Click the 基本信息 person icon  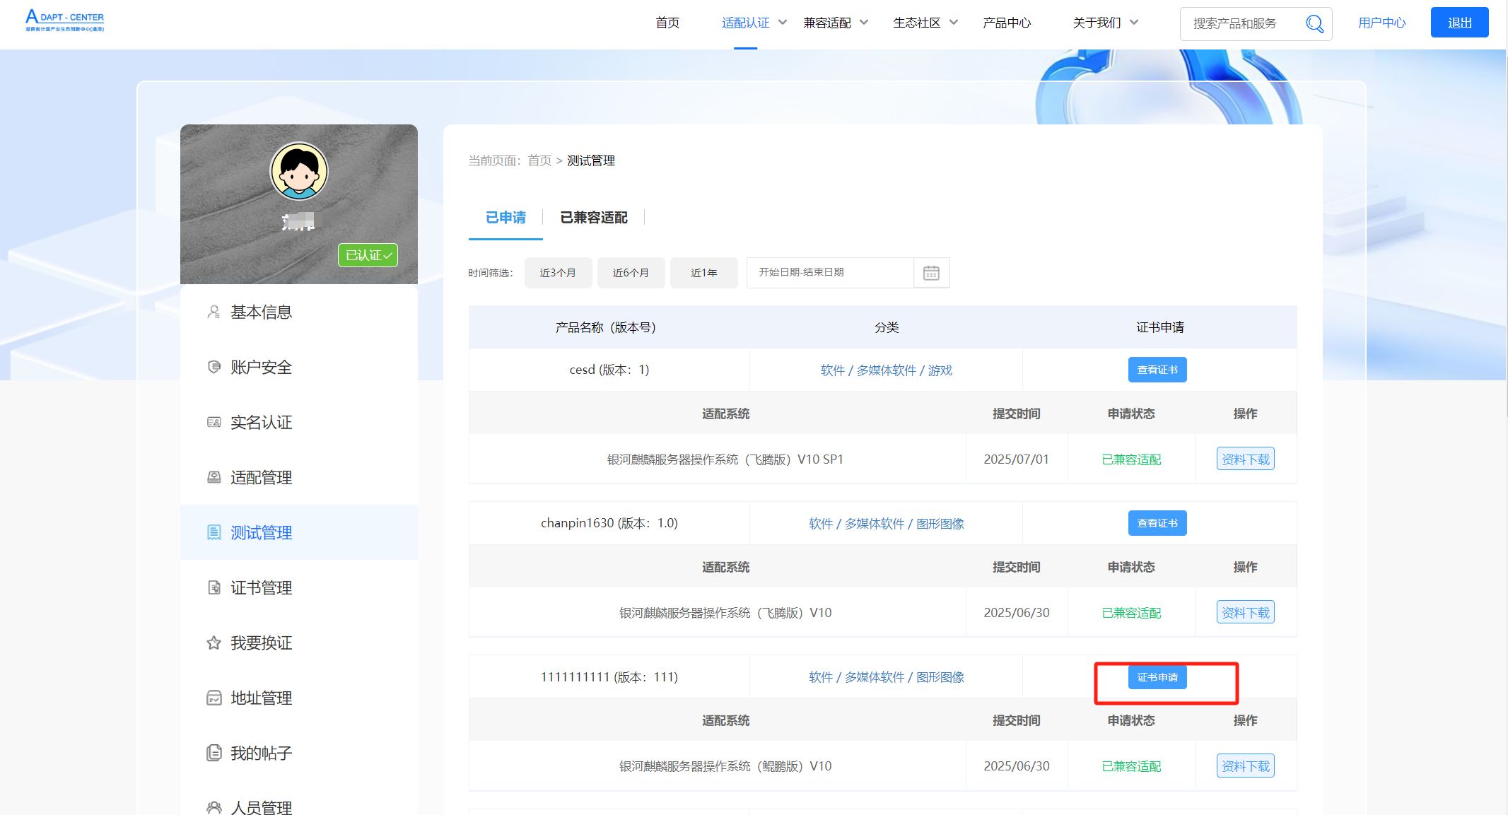[x=214, y=312]
